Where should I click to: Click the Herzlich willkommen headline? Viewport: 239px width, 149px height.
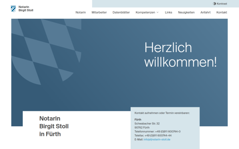click(180, 54)
